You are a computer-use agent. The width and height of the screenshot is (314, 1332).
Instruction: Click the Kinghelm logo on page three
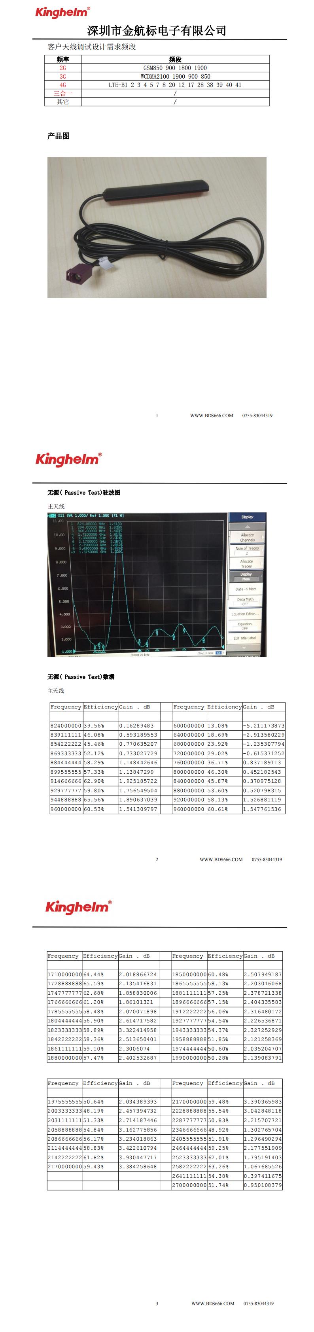point(78,907)
